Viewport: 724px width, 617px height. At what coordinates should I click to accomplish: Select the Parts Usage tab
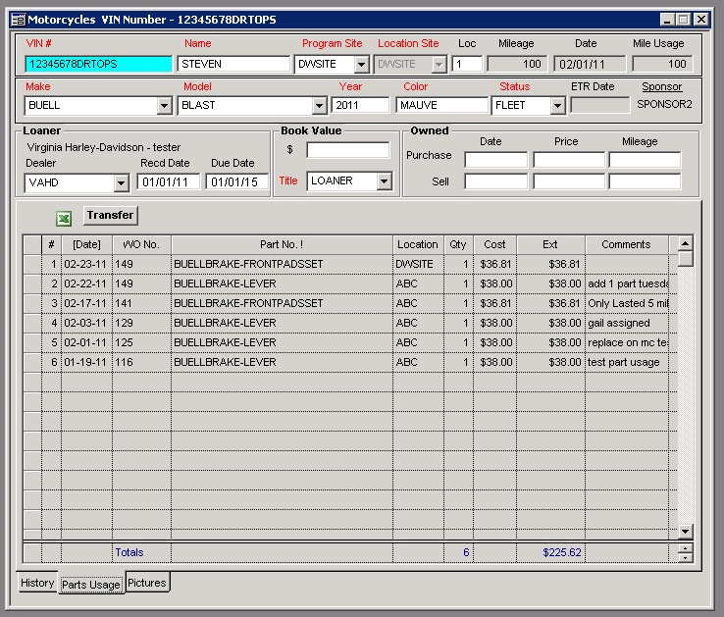point(91,585)
